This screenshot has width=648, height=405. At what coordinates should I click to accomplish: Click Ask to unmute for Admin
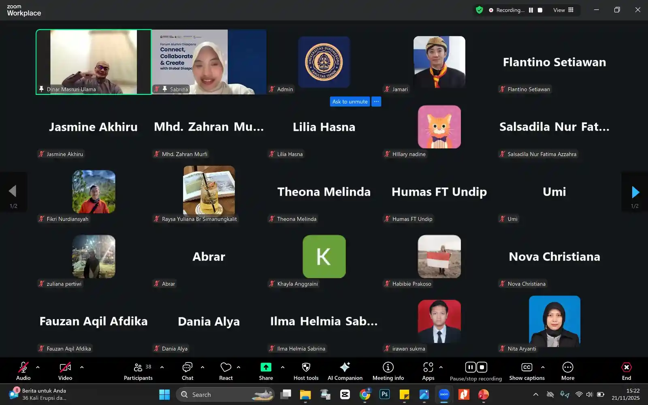pyautogui.click(x=350, y=102)
